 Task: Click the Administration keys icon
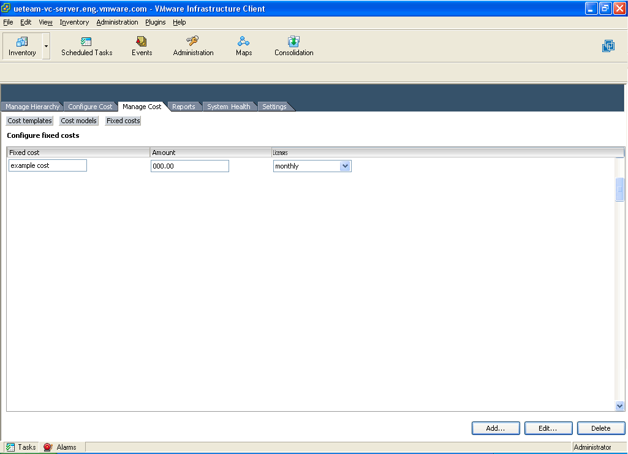click(193, 42)
